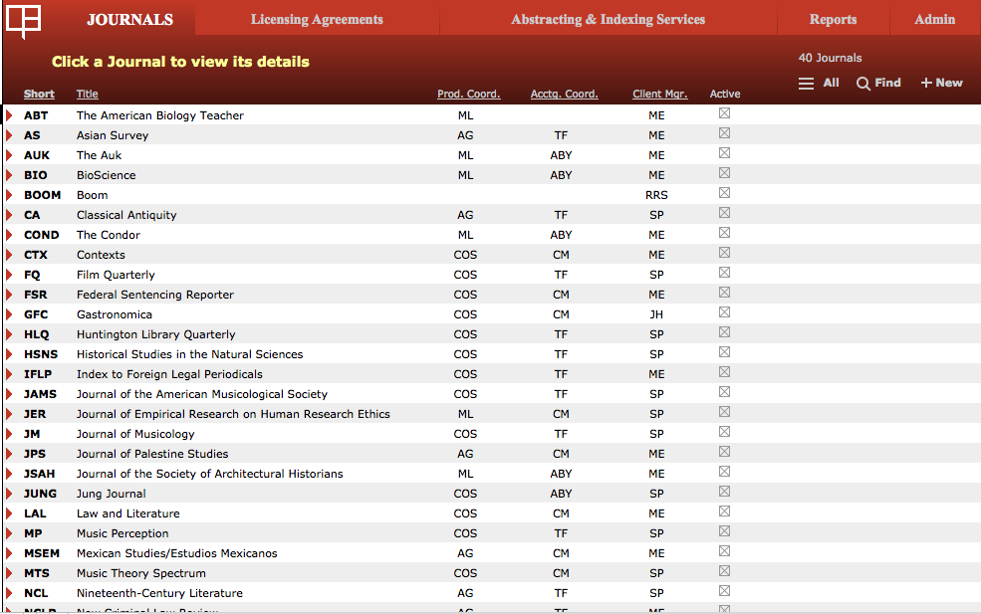
Task: Toggle Active checkbox for American Biology Teacher
Action: pos(724,113)
